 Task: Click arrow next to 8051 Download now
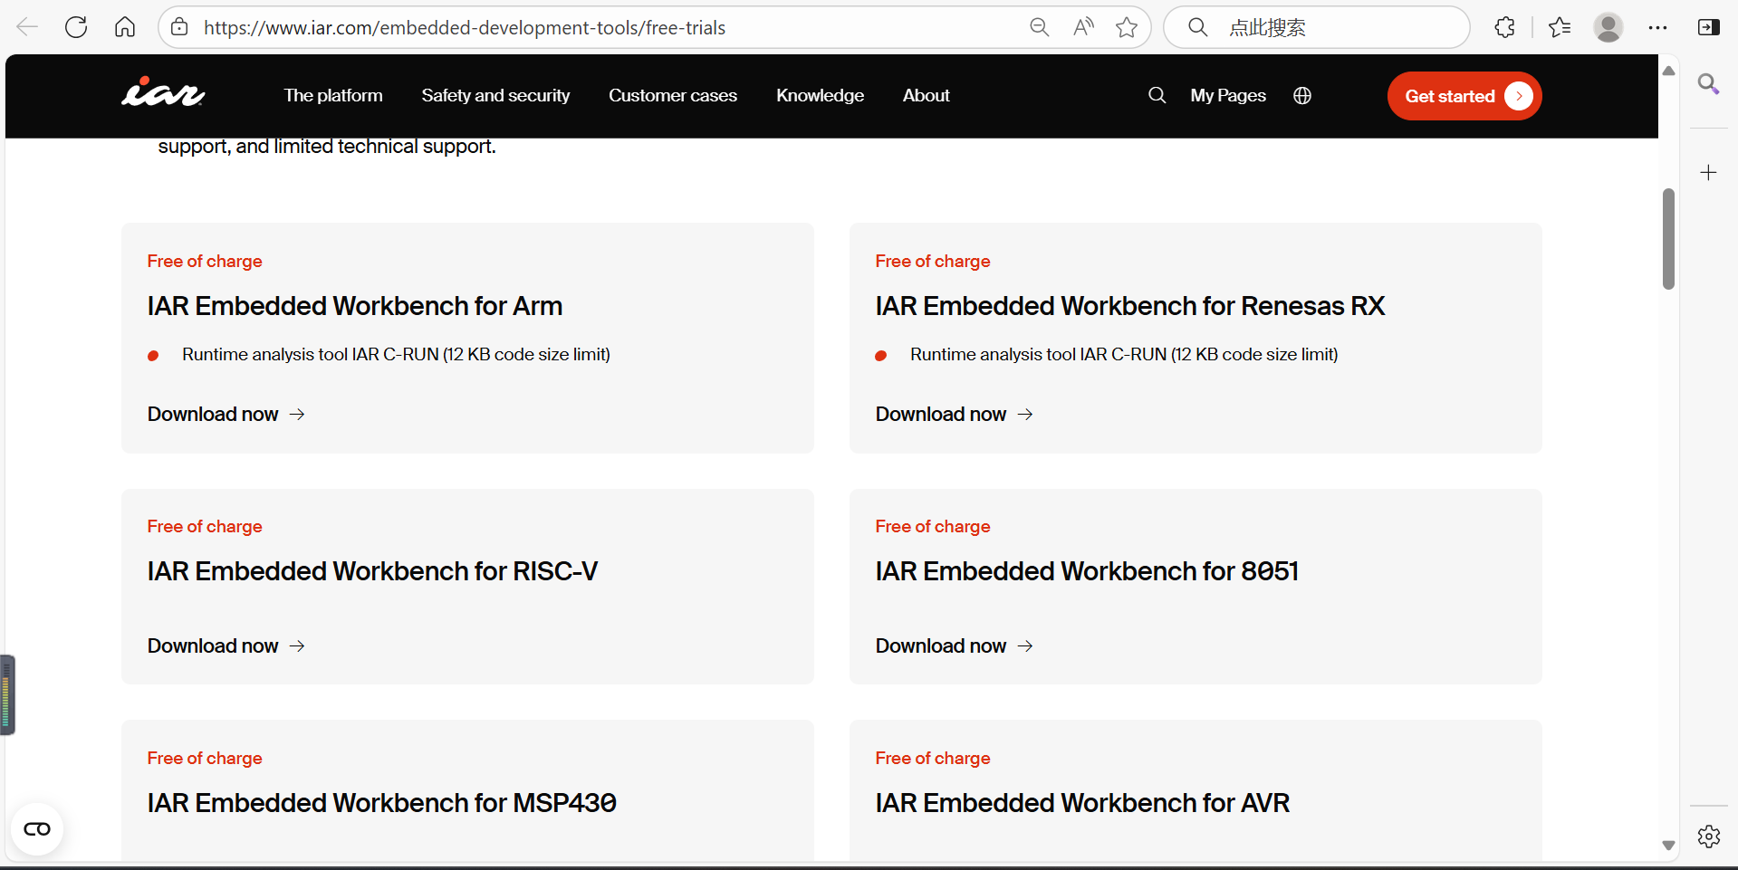coord(1025,646)
